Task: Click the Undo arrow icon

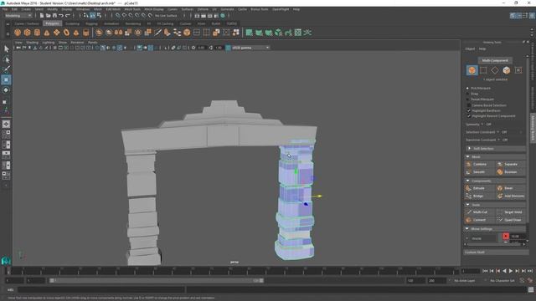Action: pyautogui.click(x=61, y=15)
